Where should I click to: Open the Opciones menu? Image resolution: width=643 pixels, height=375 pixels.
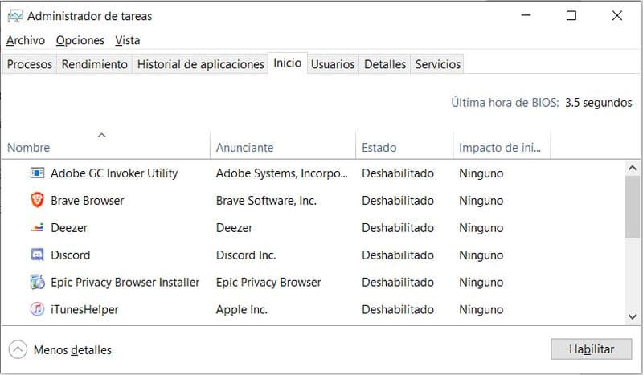pyautogui.click(x=80, y=41)
